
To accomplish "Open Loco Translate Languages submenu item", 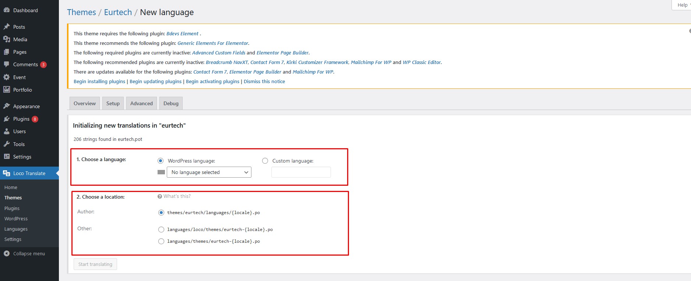I will point(16,229).
